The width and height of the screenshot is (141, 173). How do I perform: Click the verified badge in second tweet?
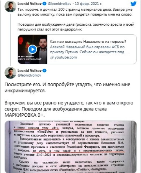coord(45,71)
